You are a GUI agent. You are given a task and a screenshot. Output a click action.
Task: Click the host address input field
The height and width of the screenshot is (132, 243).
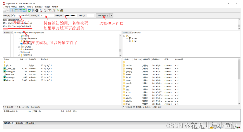[x=20, y=15]
